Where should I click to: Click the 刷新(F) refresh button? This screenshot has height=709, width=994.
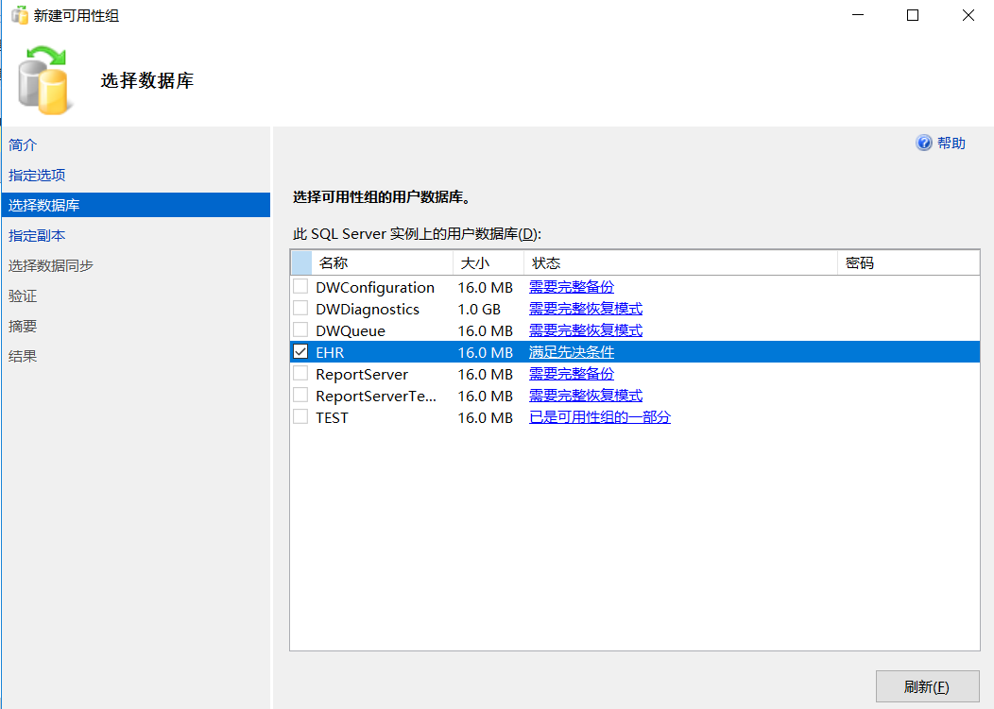point(927,686)
